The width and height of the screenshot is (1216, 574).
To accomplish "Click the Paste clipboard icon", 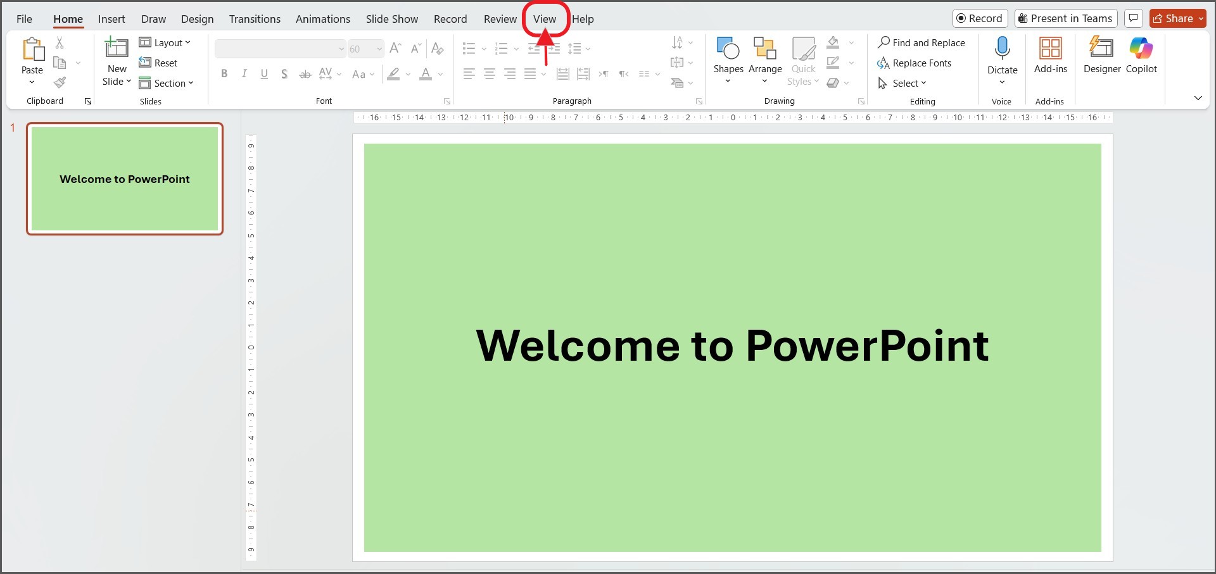I will coord(32,51).
